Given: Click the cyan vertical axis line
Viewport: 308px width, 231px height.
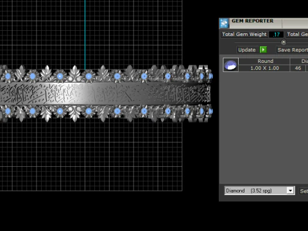Looking at the screenshot, I should (85, 35).
